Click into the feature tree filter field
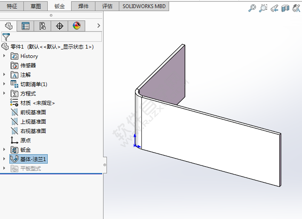302x219 pixels. (x=52, y=37)
